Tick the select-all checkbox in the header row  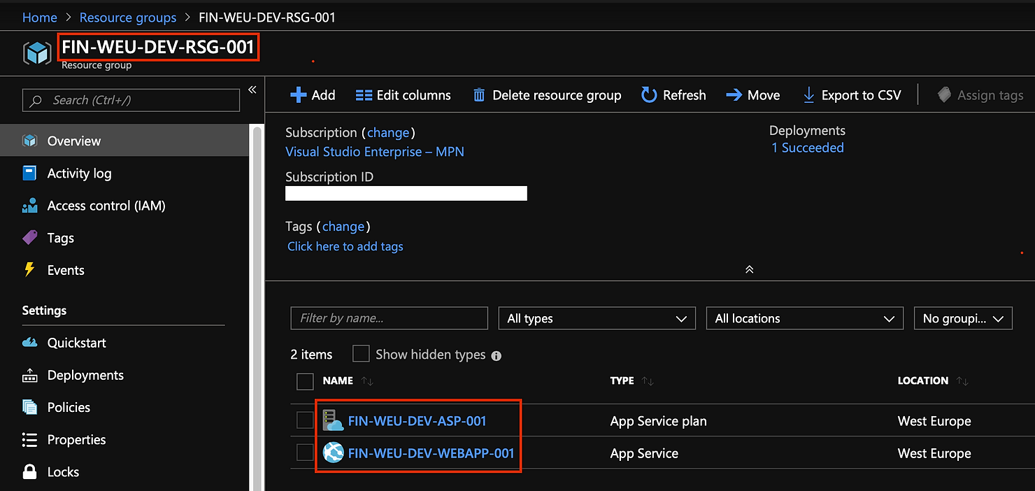pyautogui.click(x=305, y=381)
